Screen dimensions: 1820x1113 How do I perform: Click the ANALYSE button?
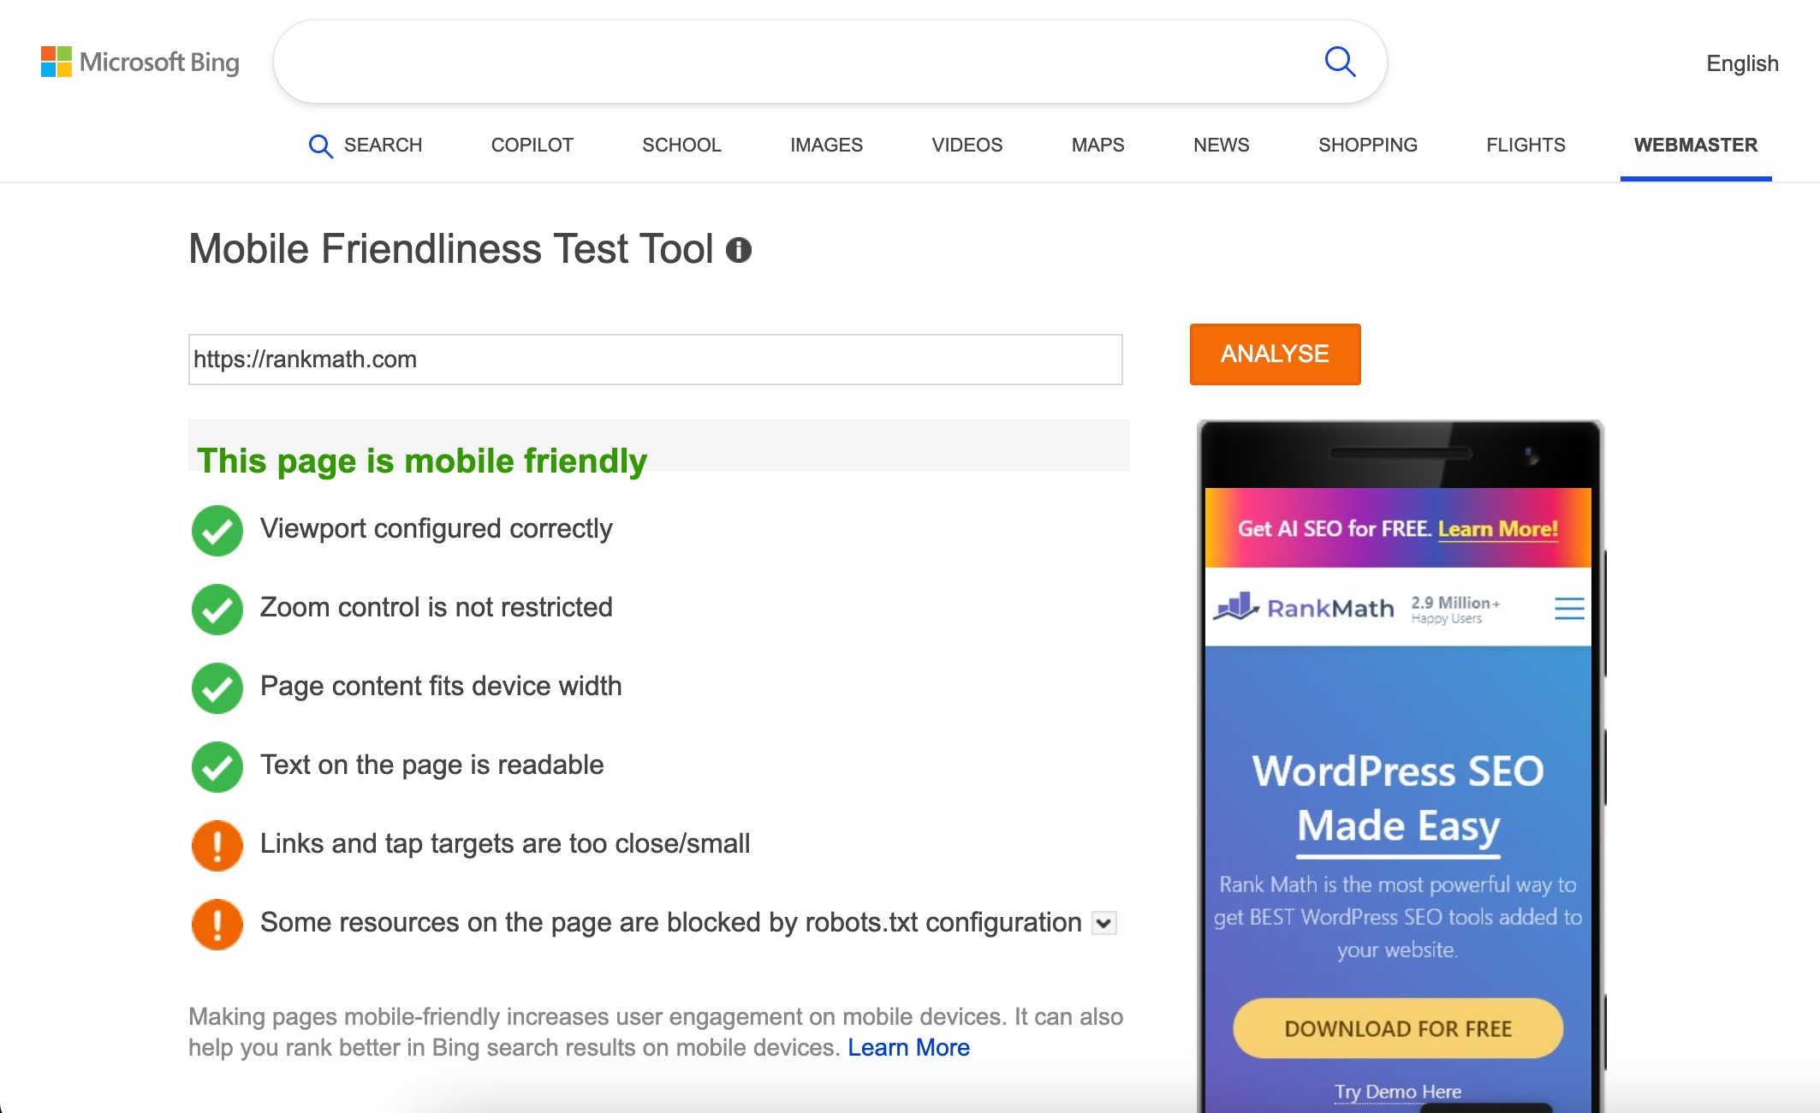pos(1274,354)
